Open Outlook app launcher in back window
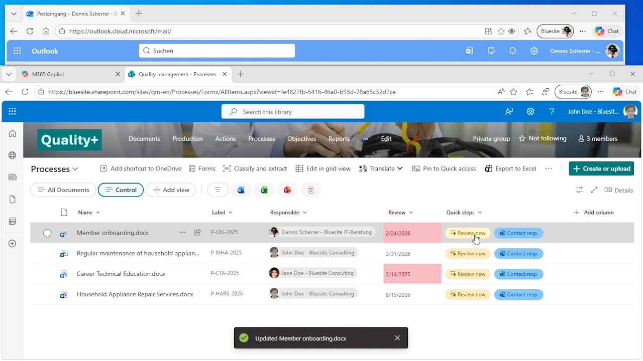The width and height of the screenshot is (643, 361). (18, 51)
